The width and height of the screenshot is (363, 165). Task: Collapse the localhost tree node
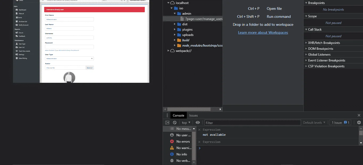pos(168,3)
